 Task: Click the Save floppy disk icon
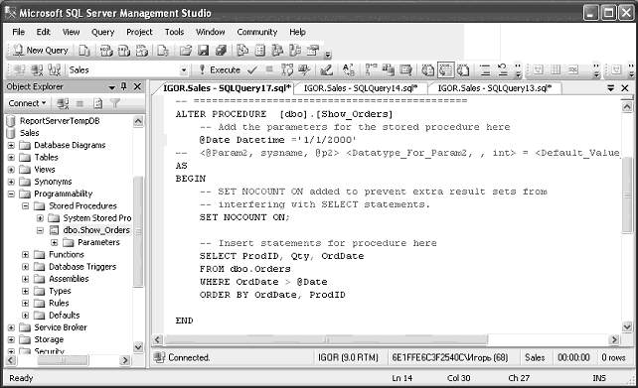pos(203,51)
